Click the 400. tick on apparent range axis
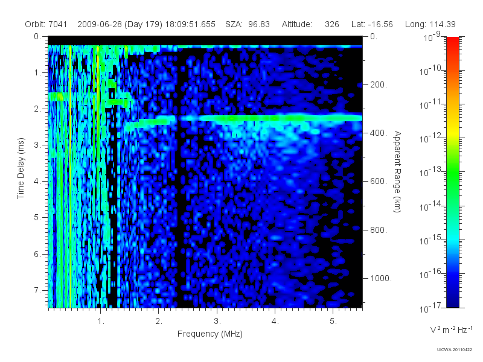This screenshot has height=362, width=483. pyautogui.click(x=379, y=133)
